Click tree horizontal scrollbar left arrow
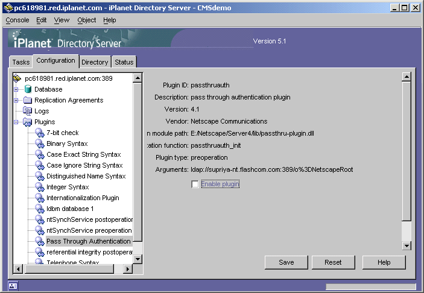 coord(18,269)
